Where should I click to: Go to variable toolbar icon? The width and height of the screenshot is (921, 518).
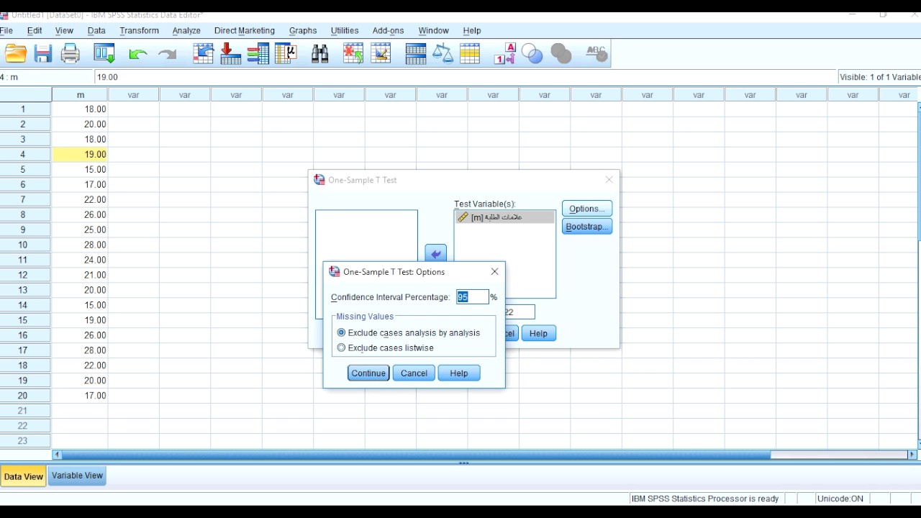(231, 54)
